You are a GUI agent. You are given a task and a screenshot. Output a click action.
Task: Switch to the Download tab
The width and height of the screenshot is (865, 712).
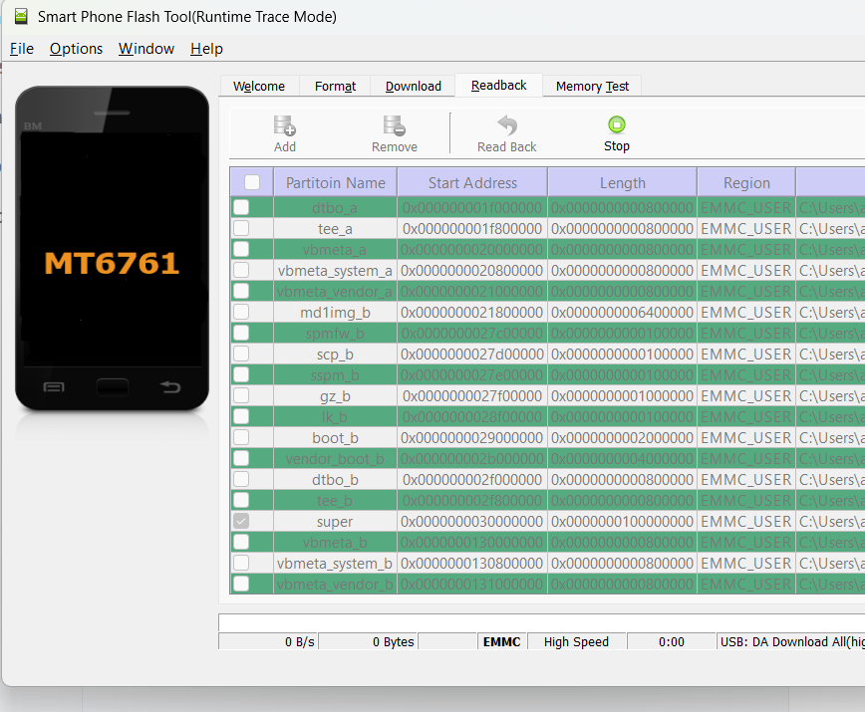[413, 87]
